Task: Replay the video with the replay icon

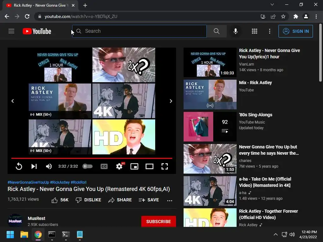Action: 19,166
